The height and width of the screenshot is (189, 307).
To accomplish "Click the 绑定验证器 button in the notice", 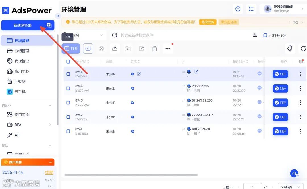I will [x=229, y=22].
